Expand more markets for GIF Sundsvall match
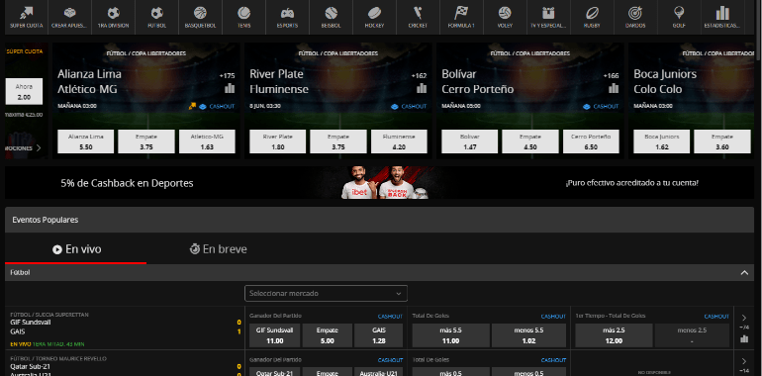Viewport: 762px width, 376px height. (744, 318)
